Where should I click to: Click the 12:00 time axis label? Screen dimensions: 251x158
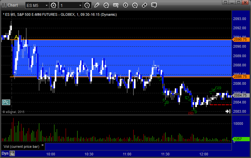[x=204, y=154]
